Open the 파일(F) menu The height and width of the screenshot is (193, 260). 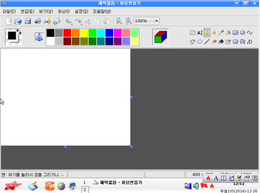9,11
